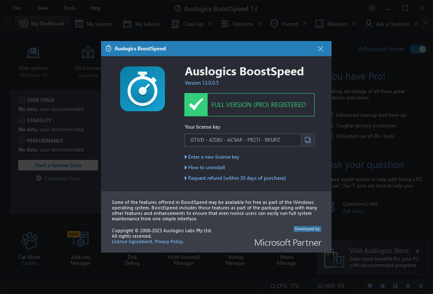Click the license key text field
This screenshot has height=294, width=433.
243,140
